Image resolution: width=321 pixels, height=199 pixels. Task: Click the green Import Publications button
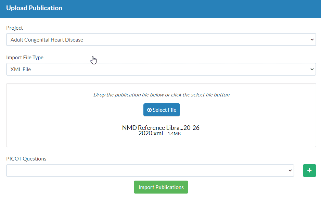pos(161,187)
